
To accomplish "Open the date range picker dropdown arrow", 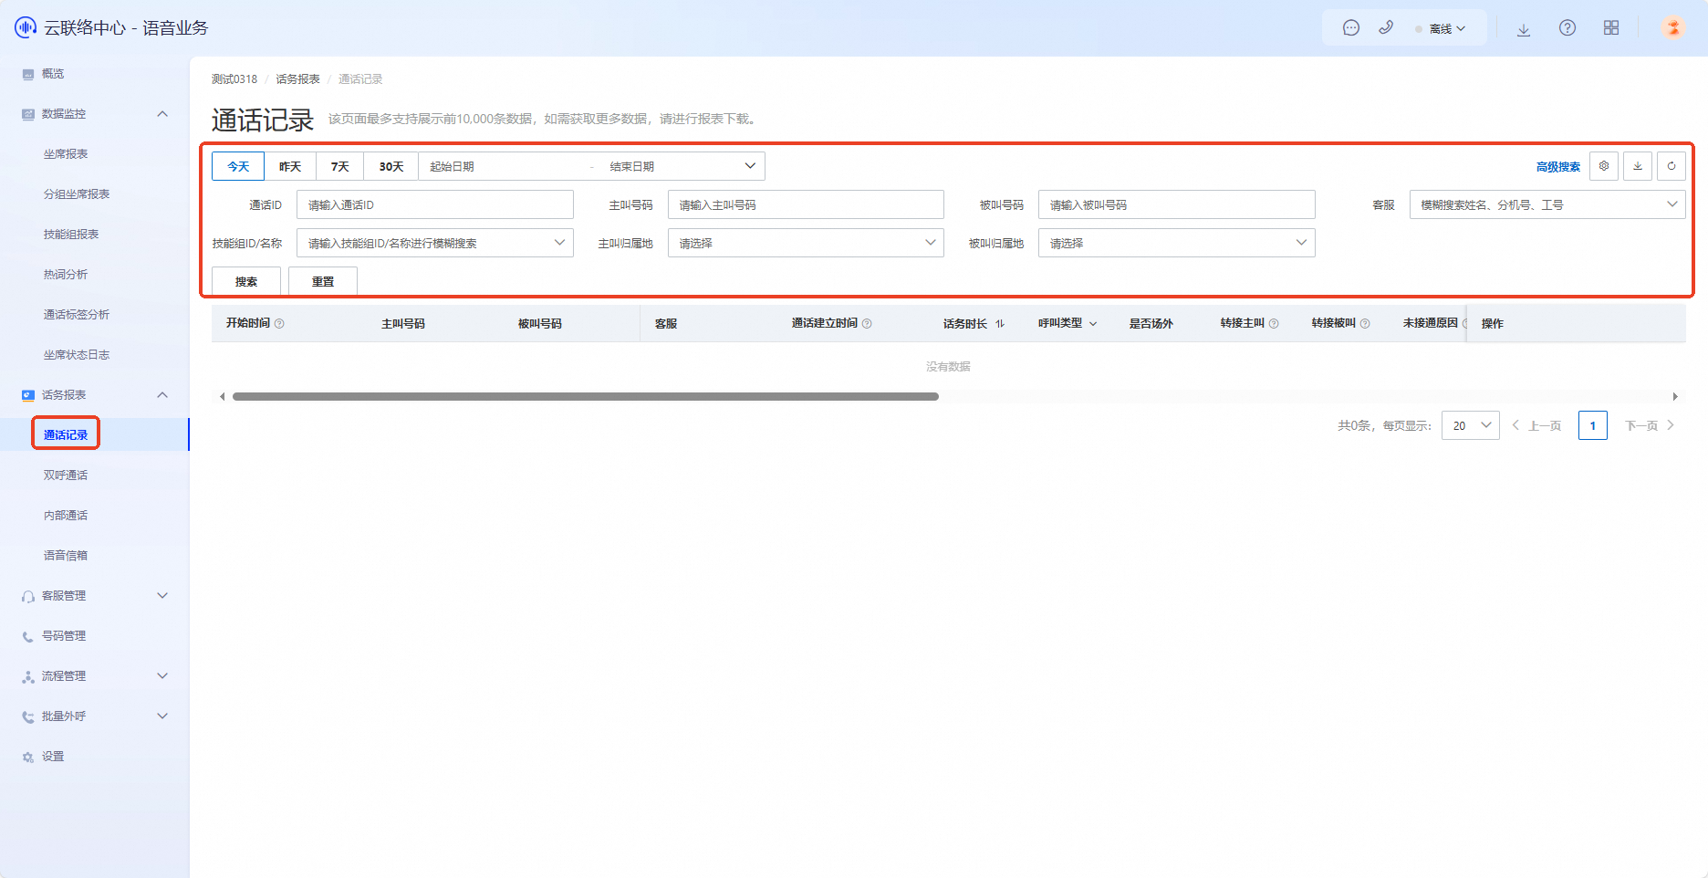I will 750,166.
